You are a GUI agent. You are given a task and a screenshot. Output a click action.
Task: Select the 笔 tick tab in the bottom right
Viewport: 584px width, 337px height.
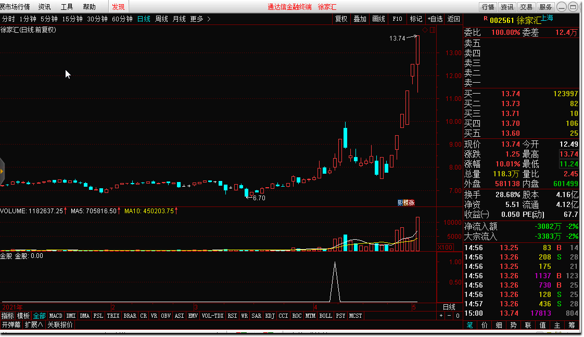click(469, 326)
